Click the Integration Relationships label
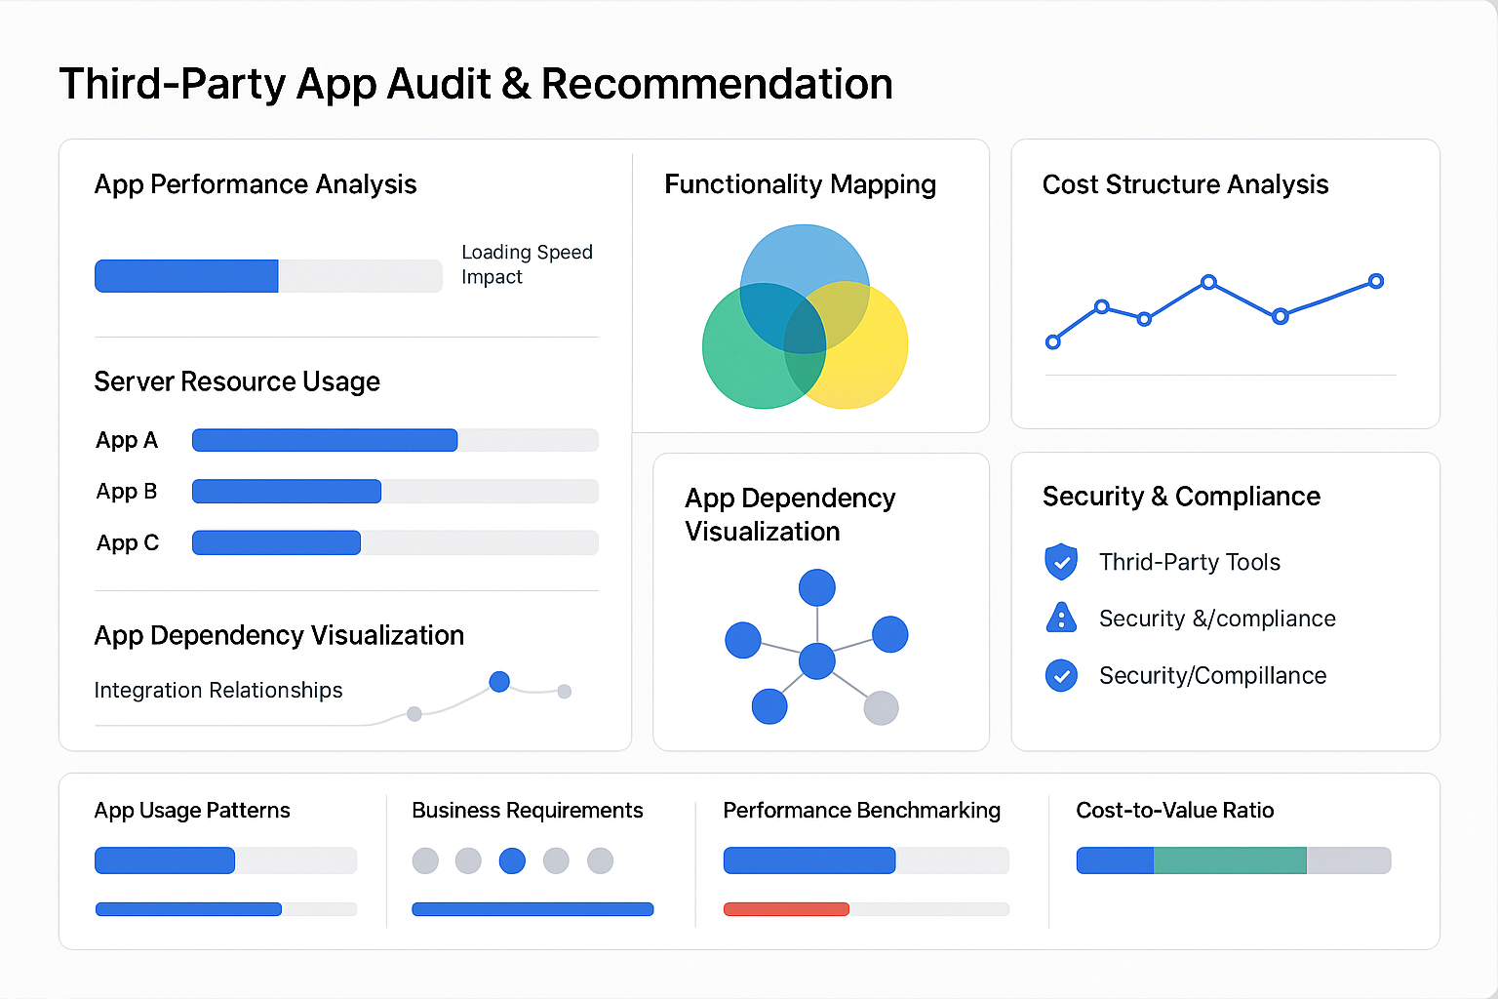Image resolution: width=1498 pixels, height=999 pixels. (217, 691)
